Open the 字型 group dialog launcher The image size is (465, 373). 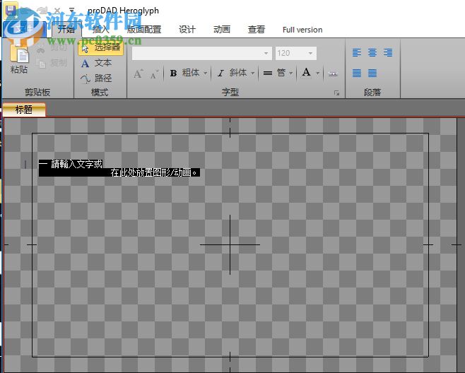click(x=336, y=93)
